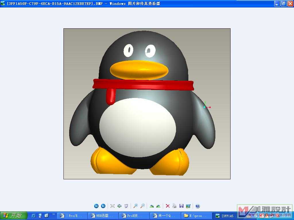This screenshot has width=294, height=220.
Task: Restore down the viewer window
Action: (x=283, y=3)
